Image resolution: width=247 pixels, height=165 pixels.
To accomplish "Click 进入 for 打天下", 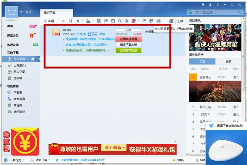I will (x=236, y=115).
